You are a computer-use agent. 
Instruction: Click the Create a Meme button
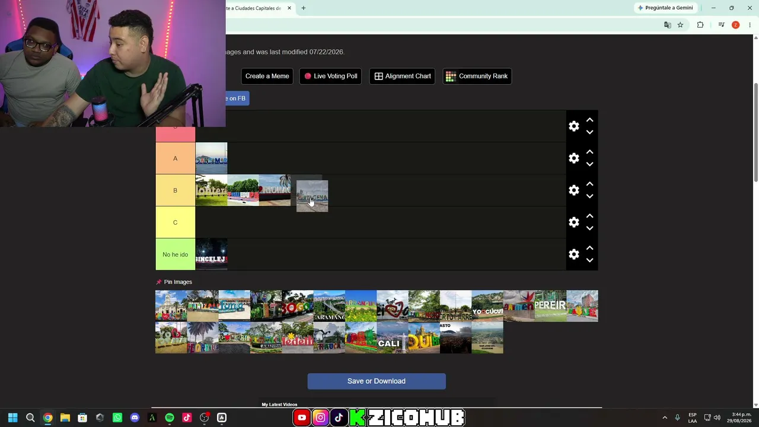(267, 76)
